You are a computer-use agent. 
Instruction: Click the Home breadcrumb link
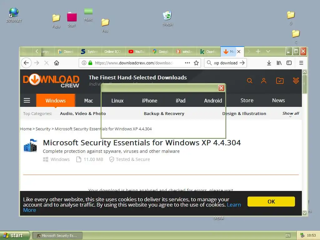[x=26, y=129]
